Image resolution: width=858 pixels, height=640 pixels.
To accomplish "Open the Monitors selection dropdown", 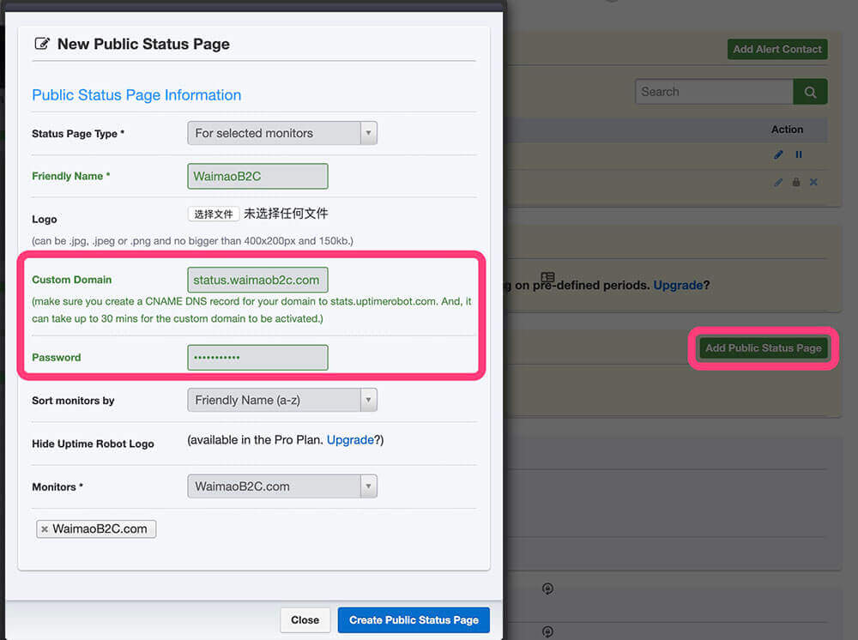I will 281,486.
